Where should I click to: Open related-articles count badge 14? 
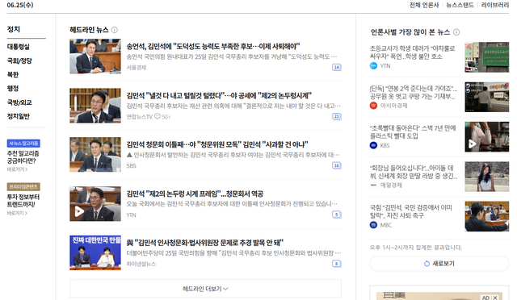click(x=336, y=67)
